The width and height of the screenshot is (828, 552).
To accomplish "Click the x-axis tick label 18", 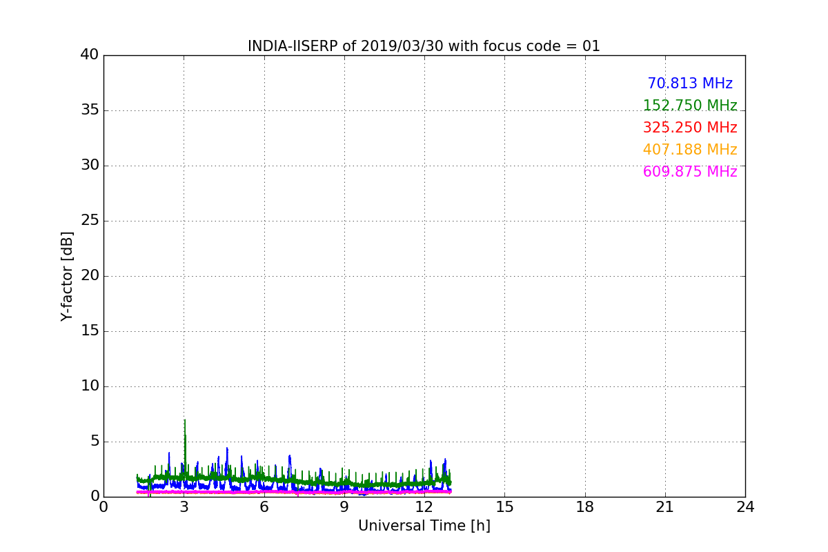I will click(x=585, y=506).
